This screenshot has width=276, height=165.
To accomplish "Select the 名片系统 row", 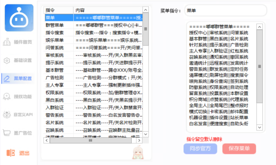I will point(93,122).
